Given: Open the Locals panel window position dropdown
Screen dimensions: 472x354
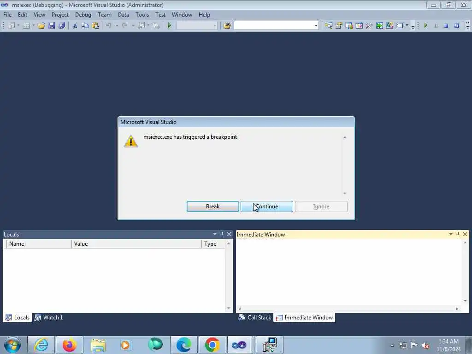Looking at the screenshot, I should coord(215,234).
